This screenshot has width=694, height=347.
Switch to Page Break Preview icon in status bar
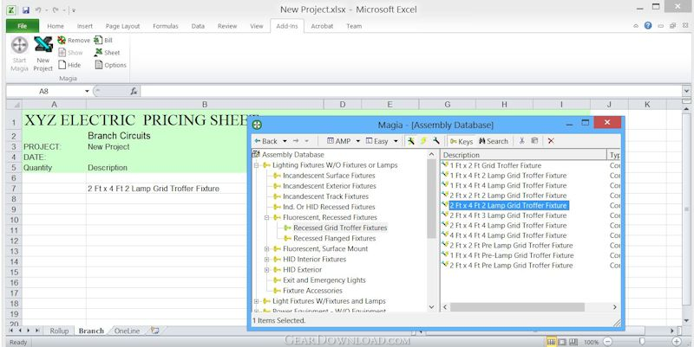573,342
